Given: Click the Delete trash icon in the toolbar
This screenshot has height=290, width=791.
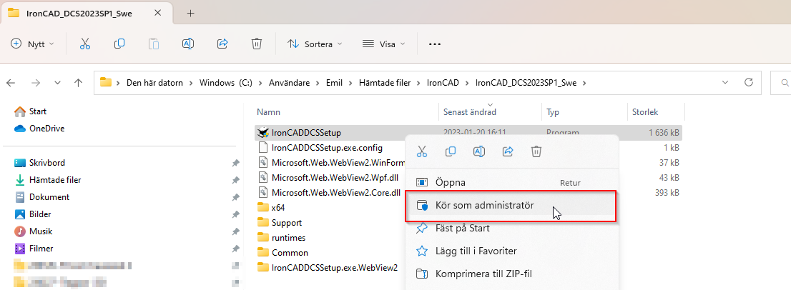Looking at the screenshot, I should (257, 44).
